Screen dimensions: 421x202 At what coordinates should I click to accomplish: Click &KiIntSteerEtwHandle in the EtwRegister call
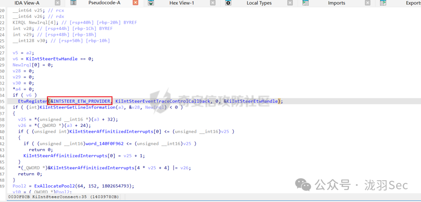[x=251, y=101]
